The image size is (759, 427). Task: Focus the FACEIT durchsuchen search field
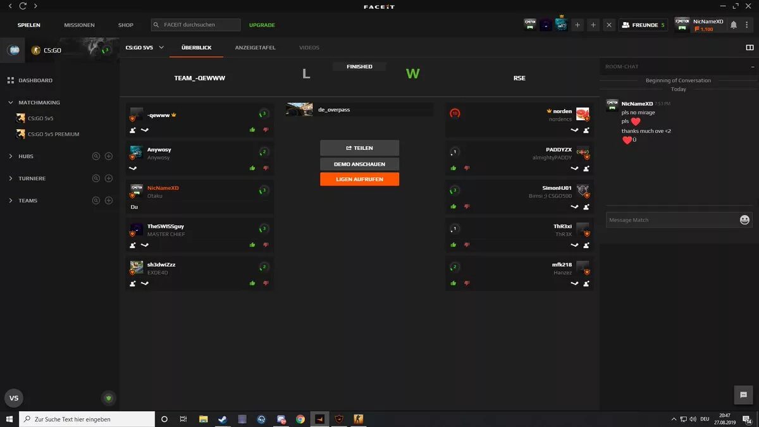click(196, 25)
